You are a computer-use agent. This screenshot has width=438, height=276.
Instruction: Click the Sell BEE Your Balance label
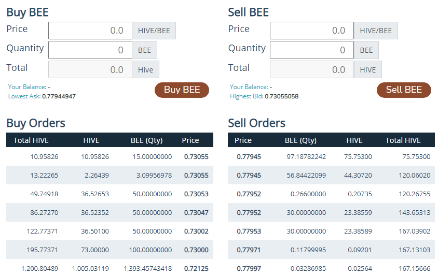(x=249, y=87)
